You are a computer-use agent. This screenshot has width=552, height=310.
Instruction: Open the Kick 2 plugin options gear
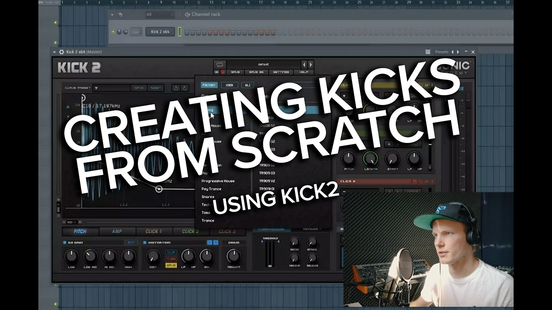pyautogui.click(x=62, y=52)
